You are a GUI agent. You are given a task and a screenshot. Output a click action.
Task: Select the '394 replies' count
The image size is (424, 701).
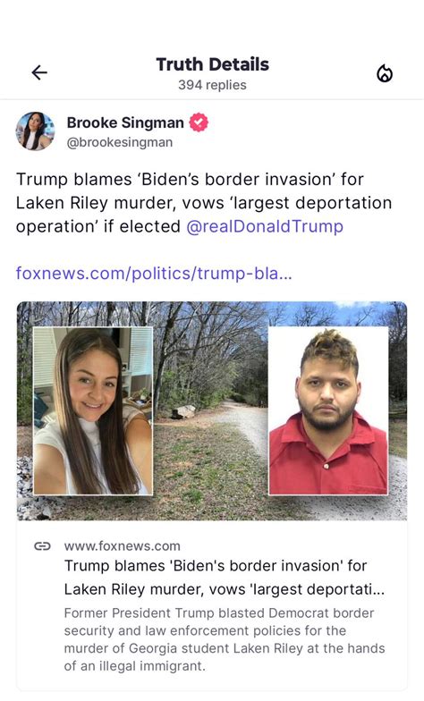click(x=213, y=85)
